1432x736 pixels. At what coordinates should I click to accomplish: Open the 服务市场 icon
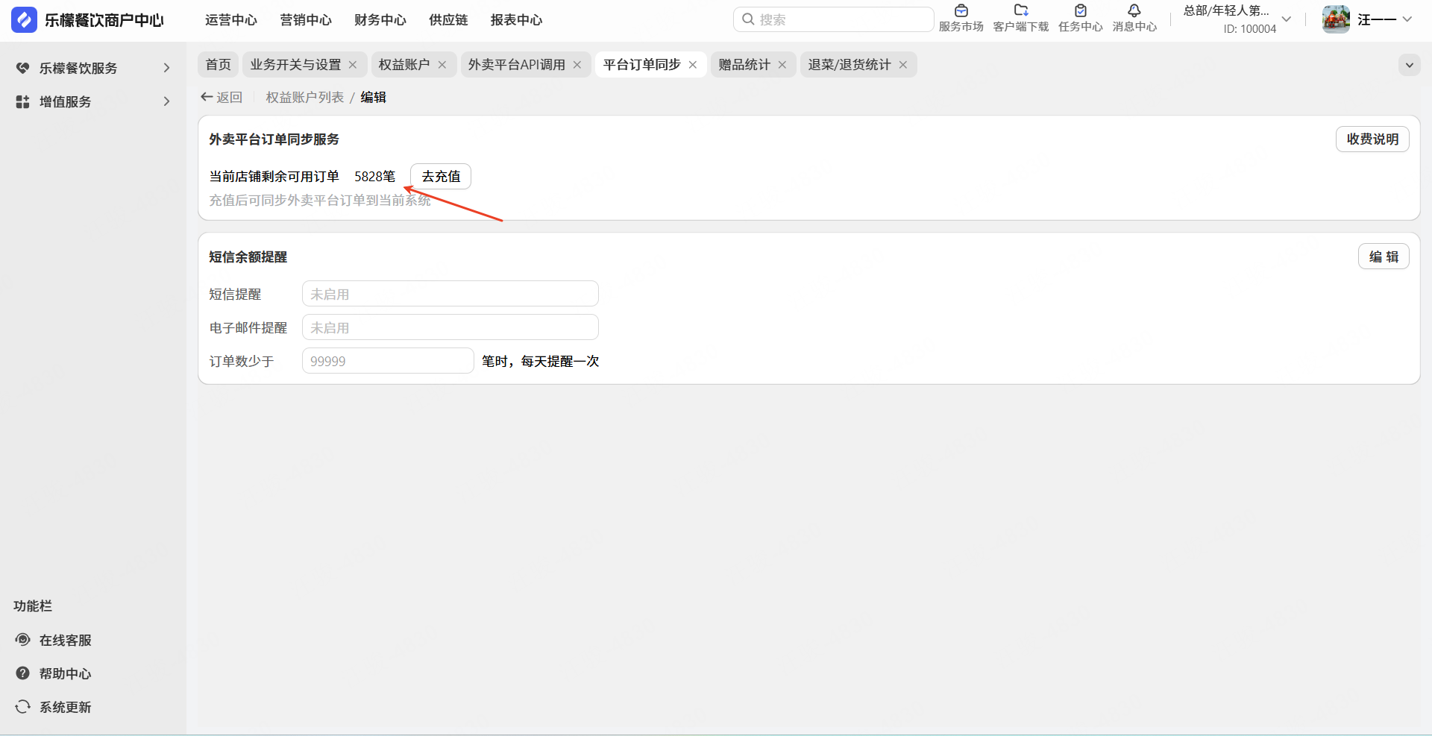(x=961, y=10)
